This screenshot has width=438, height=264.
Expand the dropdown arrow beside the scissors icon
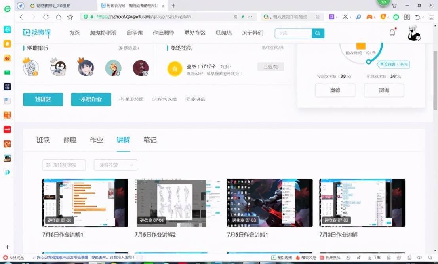(x=350, y=17)
